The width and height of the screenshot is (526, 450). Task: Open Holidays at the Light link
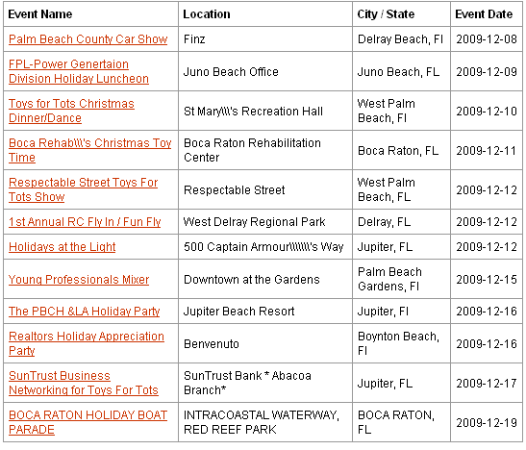(63, 247)
